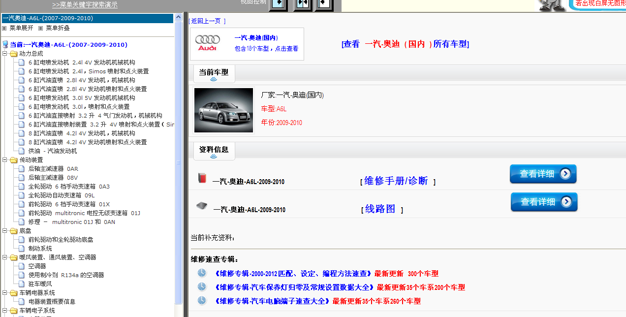The image size is (626, 317).
Task: Click the 一汽-奥迪(国内) brand link
Action: pos(256,38)
